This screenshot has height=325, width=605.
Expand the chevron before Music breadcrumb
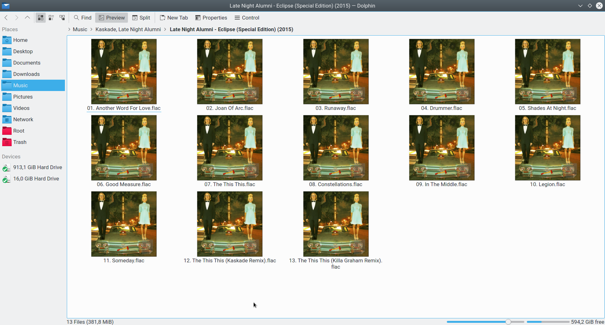[x=69, y=29]
